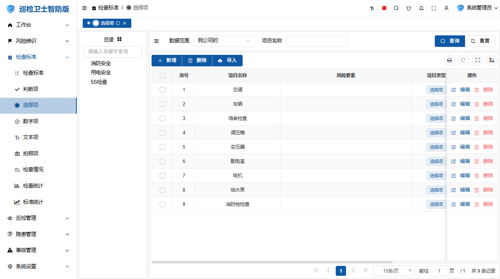Open the column settings grid icon
500x279 pixels.
(492, 60)
